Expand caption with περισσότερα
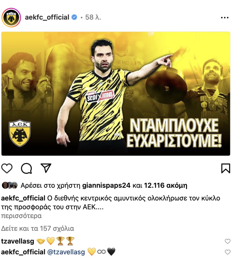236x257 pixels. [21, 216]
